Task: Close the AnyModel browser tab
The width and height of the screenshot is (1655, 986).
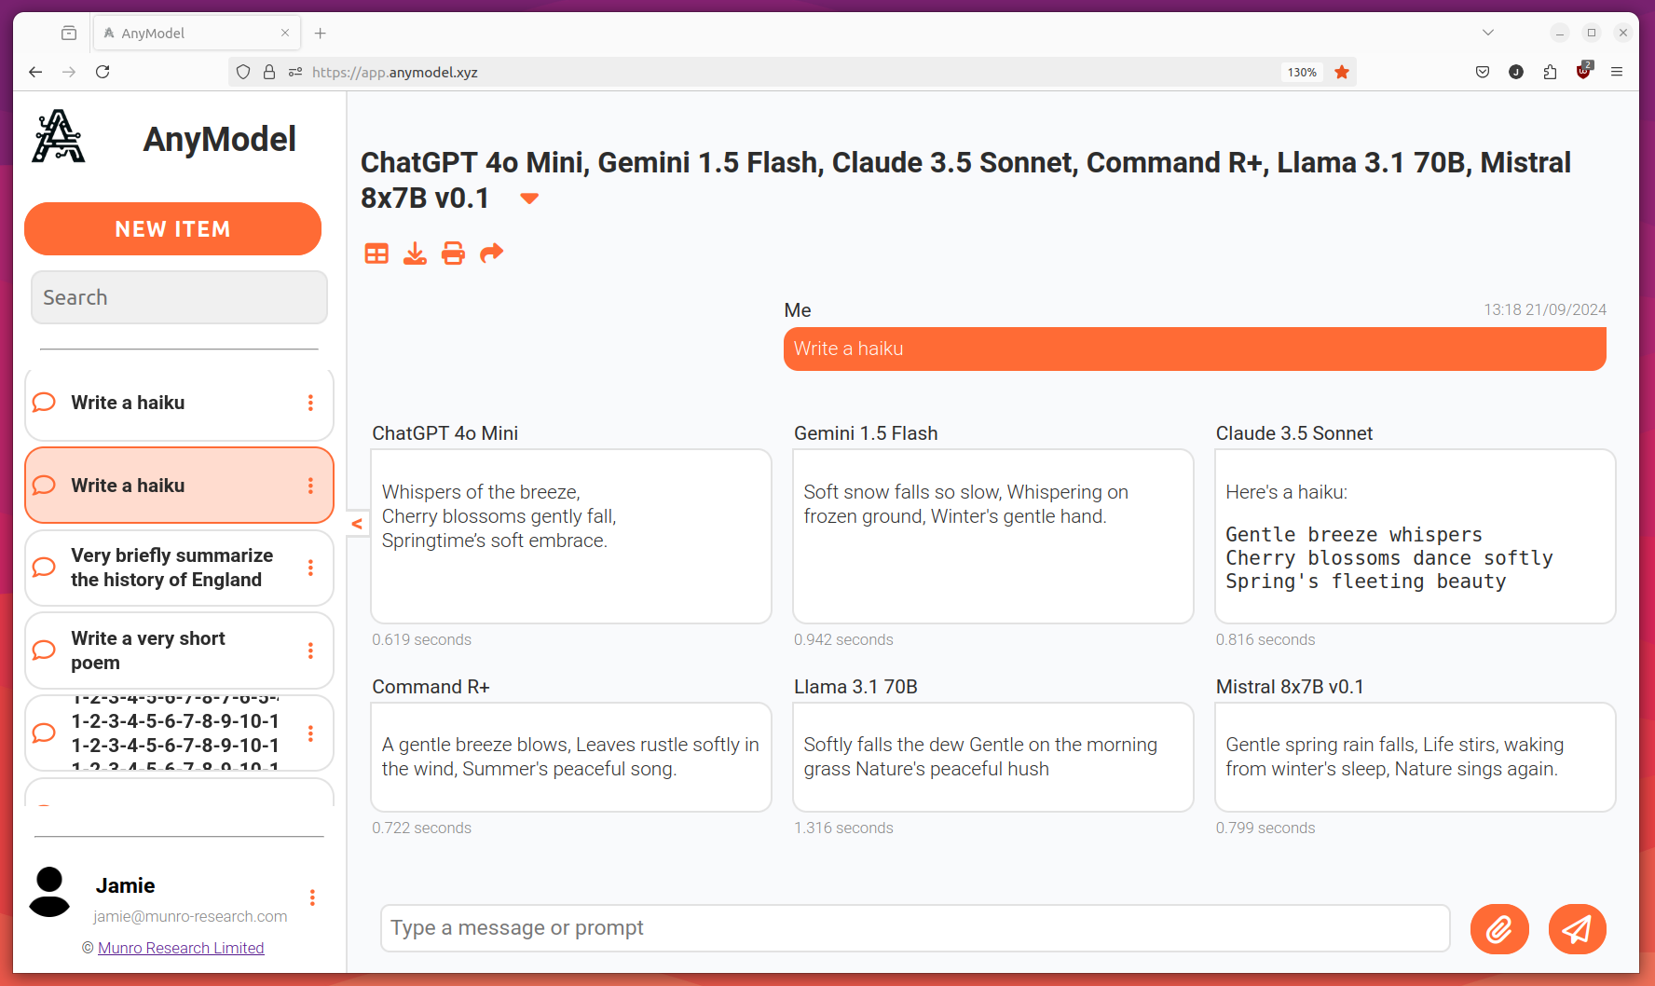Action: click(x=285, y=33)
